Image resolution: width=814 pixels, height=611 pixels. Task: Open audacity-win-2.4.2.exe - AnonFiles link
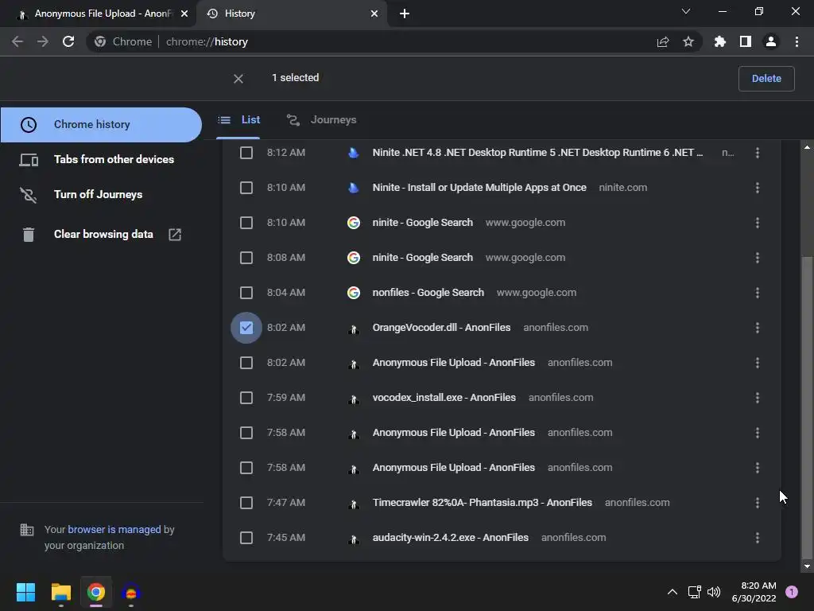pyautogui.click(x=450, y=538)
